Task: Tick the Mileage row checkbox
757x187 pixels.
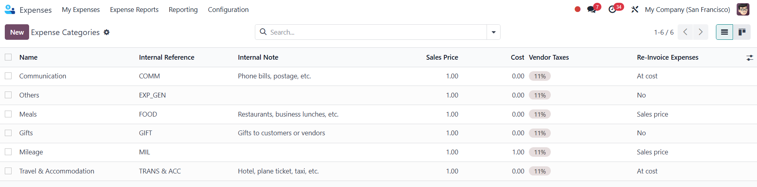Action: click(x=8, y=152)
